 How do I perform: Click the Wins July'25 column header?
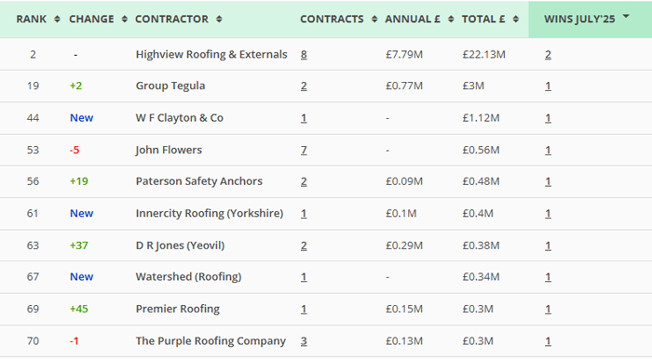[x=579, y=20]
